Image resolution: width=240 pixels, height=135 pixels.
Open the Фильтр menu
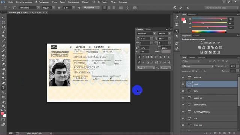[x=85, y=2]
